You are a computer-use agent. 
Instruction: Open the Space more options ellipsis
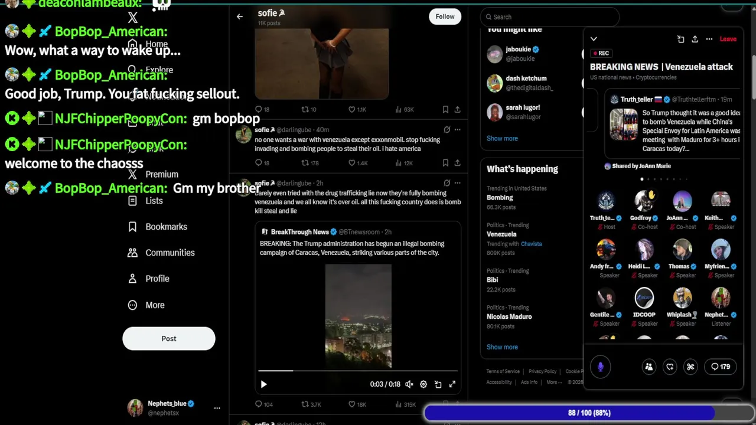[x=709, y=39]
